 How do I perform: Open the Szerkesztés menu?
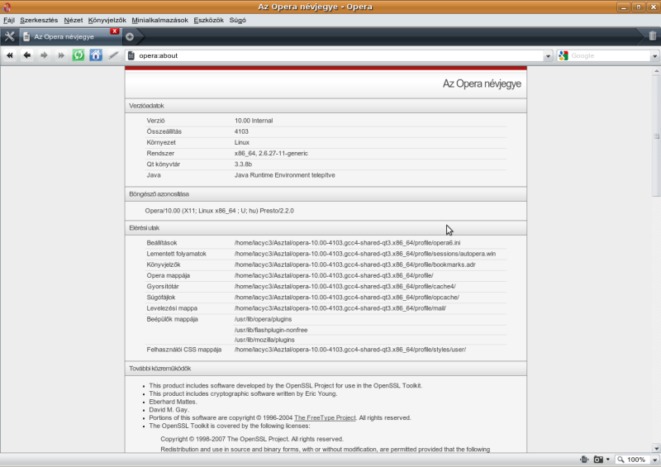[39, 20]
